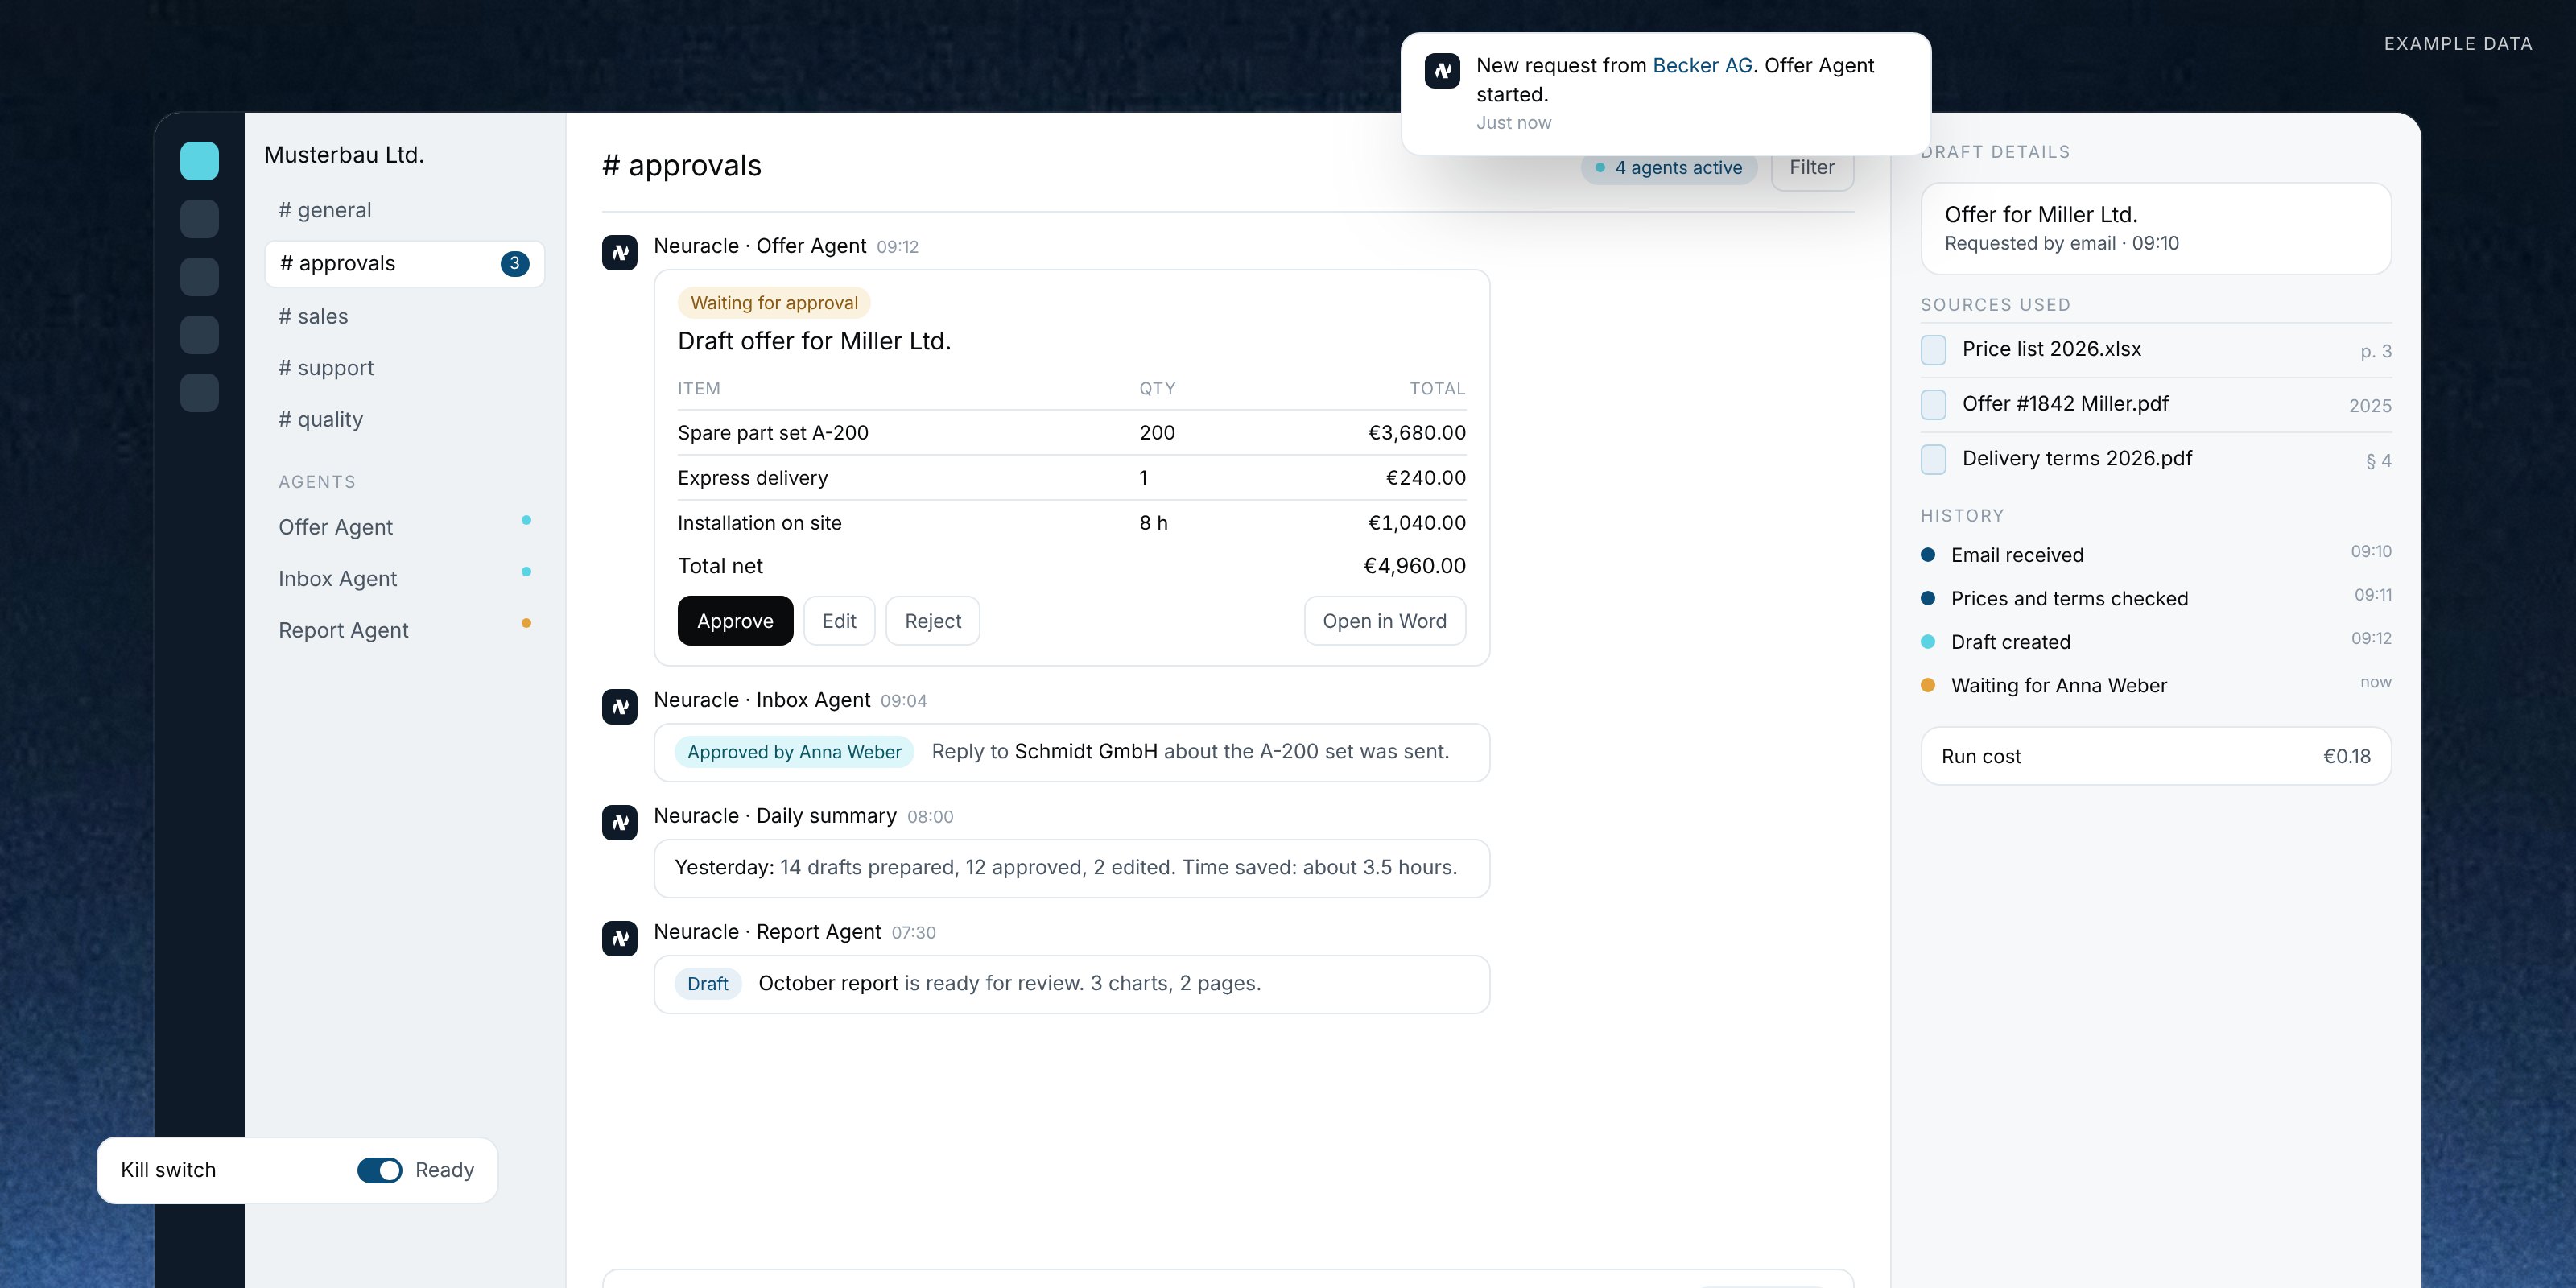Select Report Agent in the agents list
The image size is (2576, 1288).
click(404, 631)
